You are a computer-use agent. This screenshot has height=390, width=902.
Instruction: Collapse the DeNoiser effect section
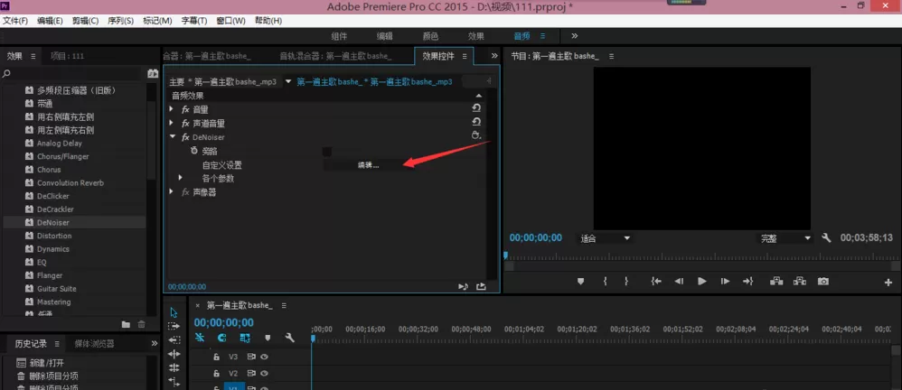(172, 137)
